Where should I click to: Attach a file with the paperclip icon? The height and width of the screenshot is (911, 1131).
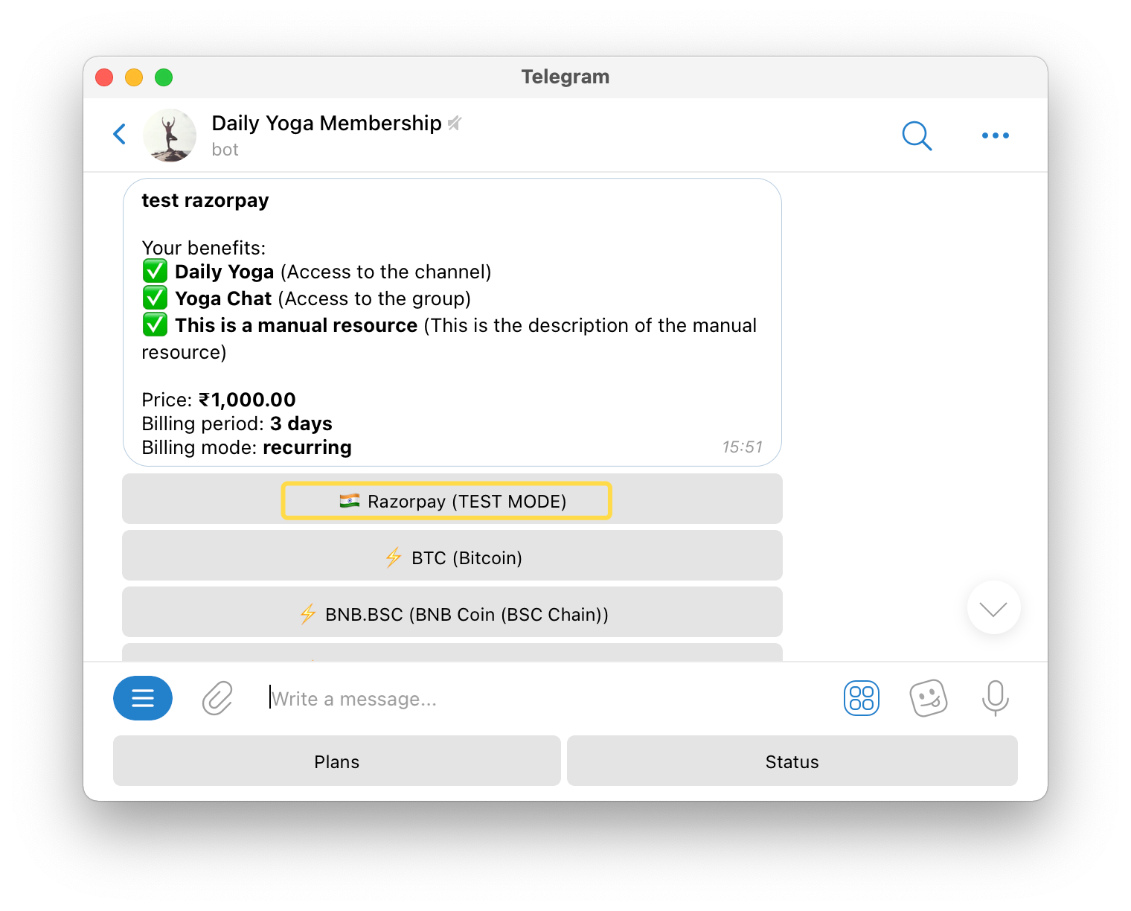coord(217,698)
